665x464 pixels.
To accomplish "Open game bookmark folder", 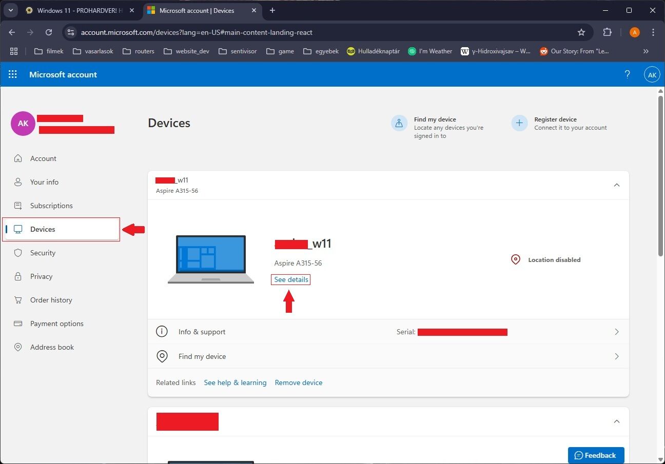I will [x=280, y=51].
